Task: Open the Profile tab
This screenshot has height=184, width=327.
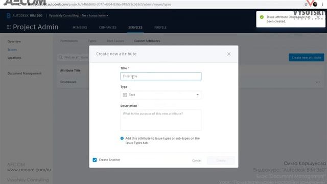Action: [x=160, y=27]
